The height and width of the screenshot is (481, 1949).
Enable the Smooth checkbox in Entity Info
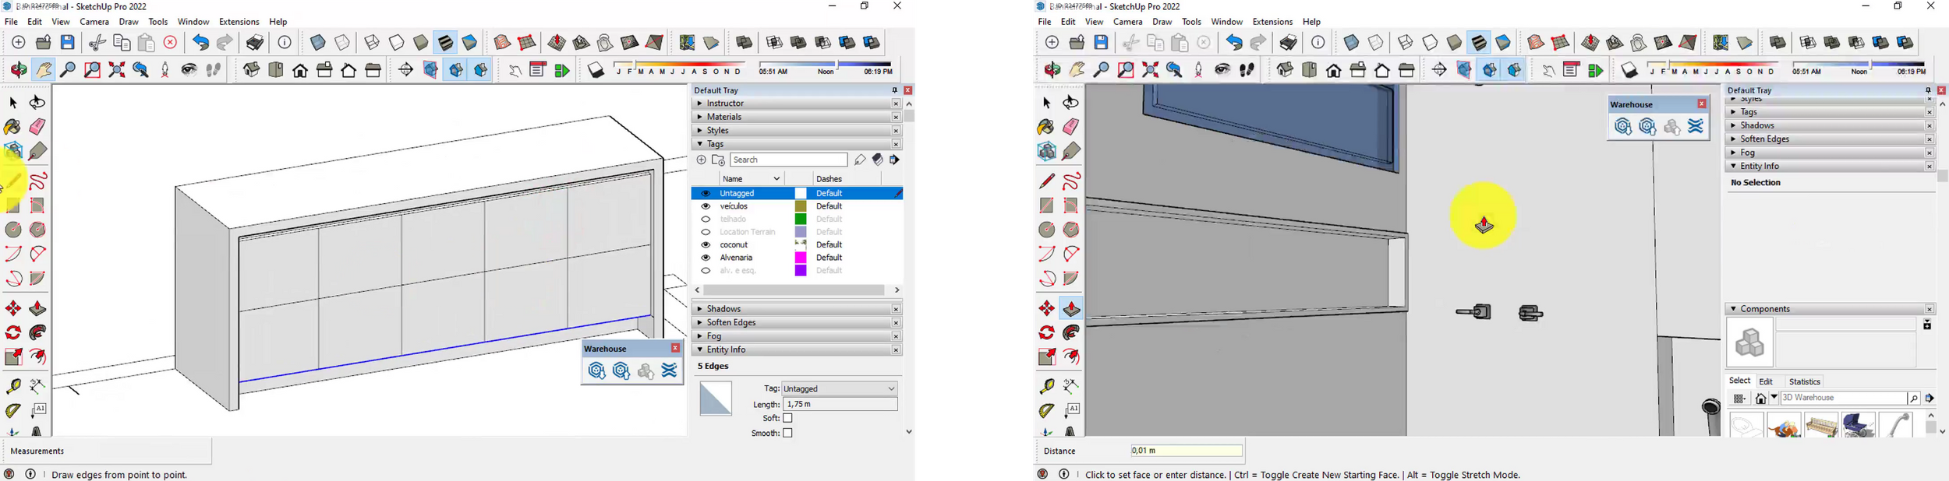pos(787,434)
